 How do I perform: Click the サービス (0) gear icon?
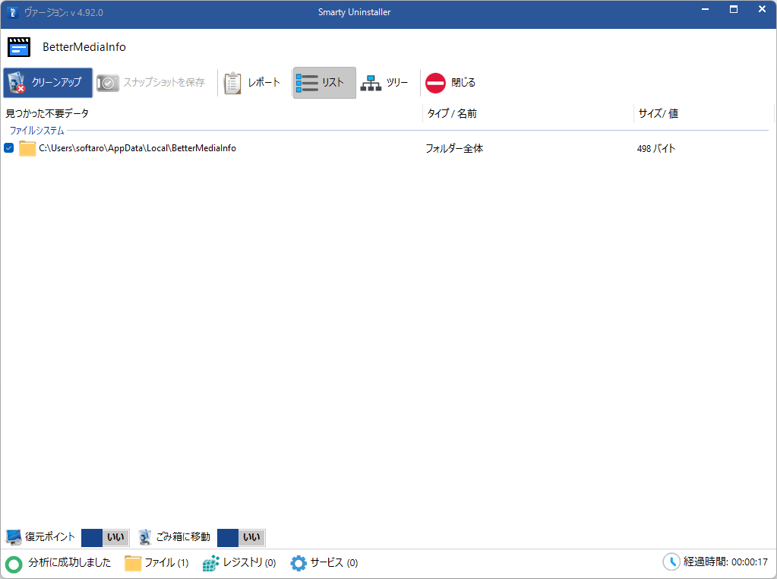[x=298, y=563]
